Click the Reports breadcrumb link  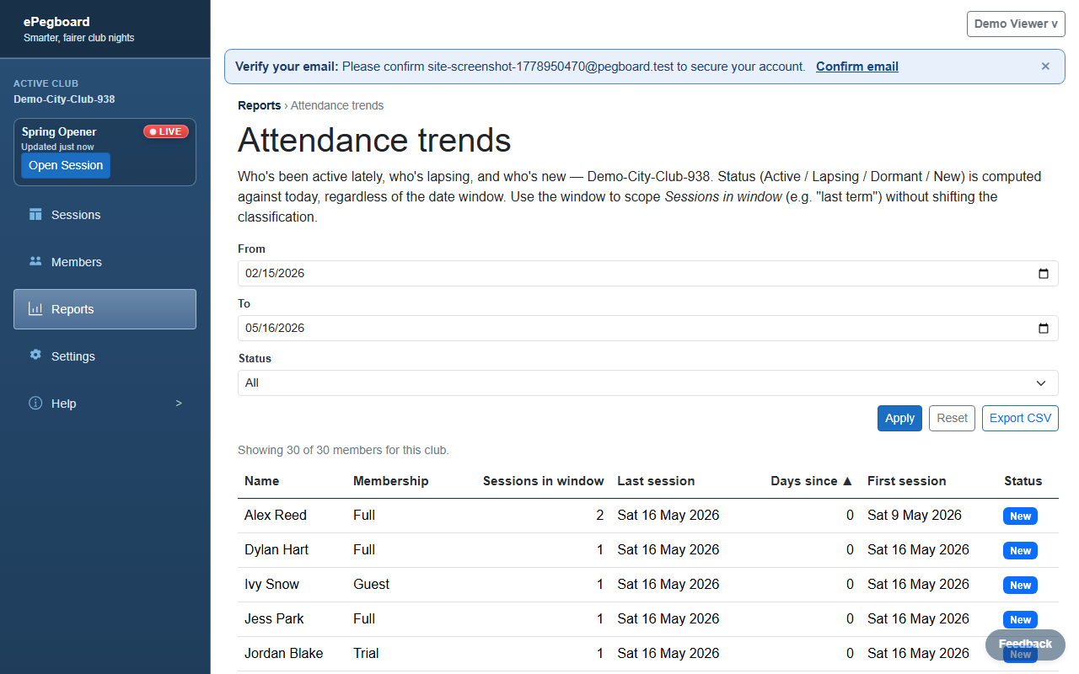259,105
